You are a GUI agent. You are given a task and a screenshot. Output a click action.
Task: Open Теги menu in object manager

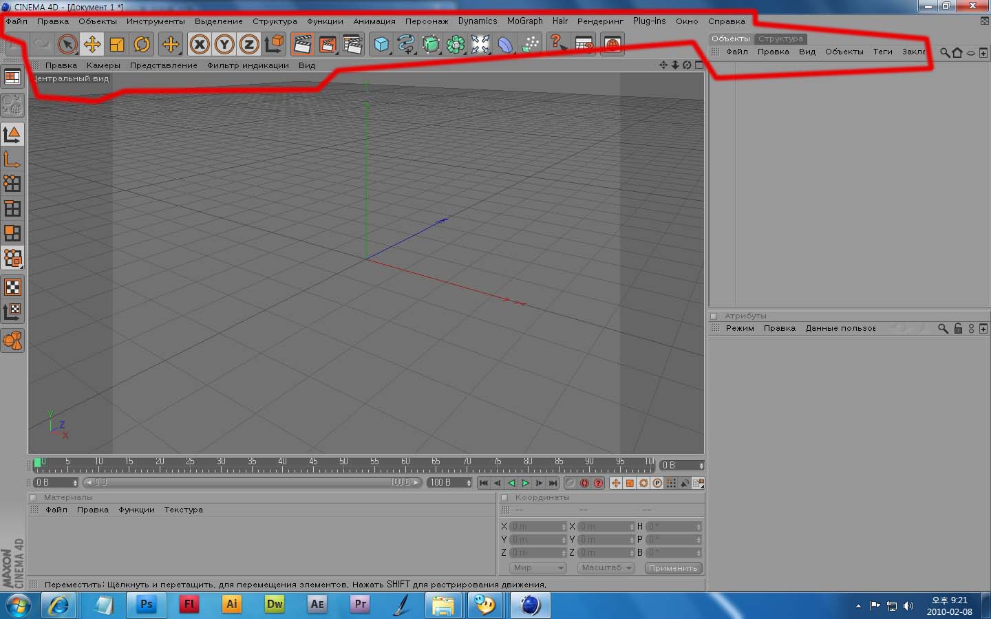[x=882, y=52]
